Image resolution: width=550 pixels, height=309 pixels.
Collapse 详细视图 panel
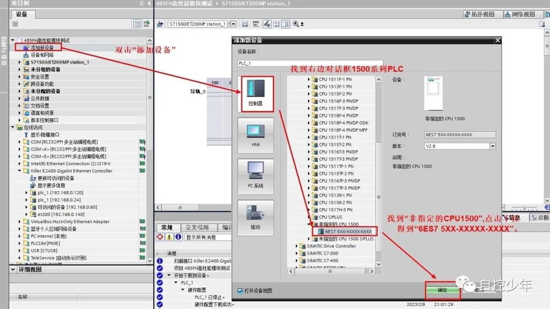coord(13,269)
